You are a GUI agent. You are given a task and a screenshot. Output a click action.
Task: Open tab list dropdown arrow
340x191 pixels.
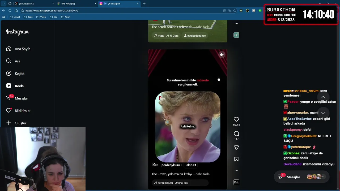click(3, 4)
